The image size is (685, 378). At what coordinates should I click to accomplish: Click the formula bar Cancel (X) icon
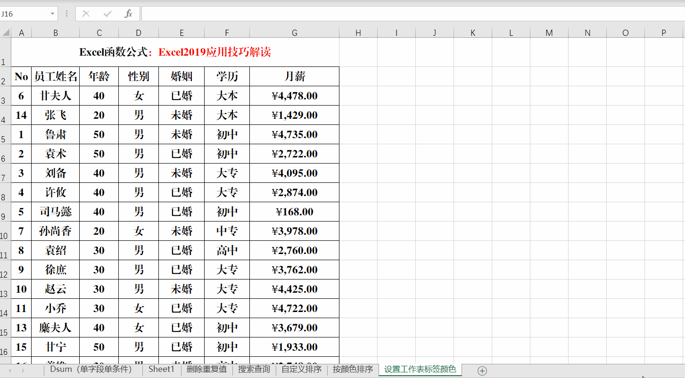point(86,14)
